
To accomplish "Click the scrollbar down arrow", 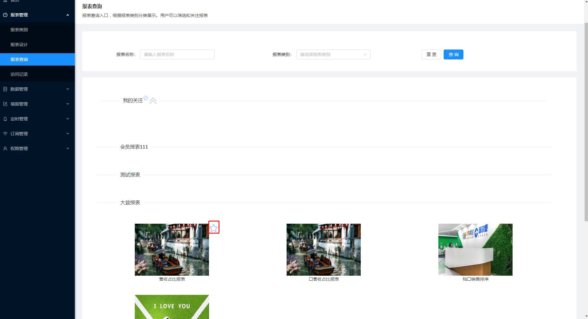I will 586,317.
